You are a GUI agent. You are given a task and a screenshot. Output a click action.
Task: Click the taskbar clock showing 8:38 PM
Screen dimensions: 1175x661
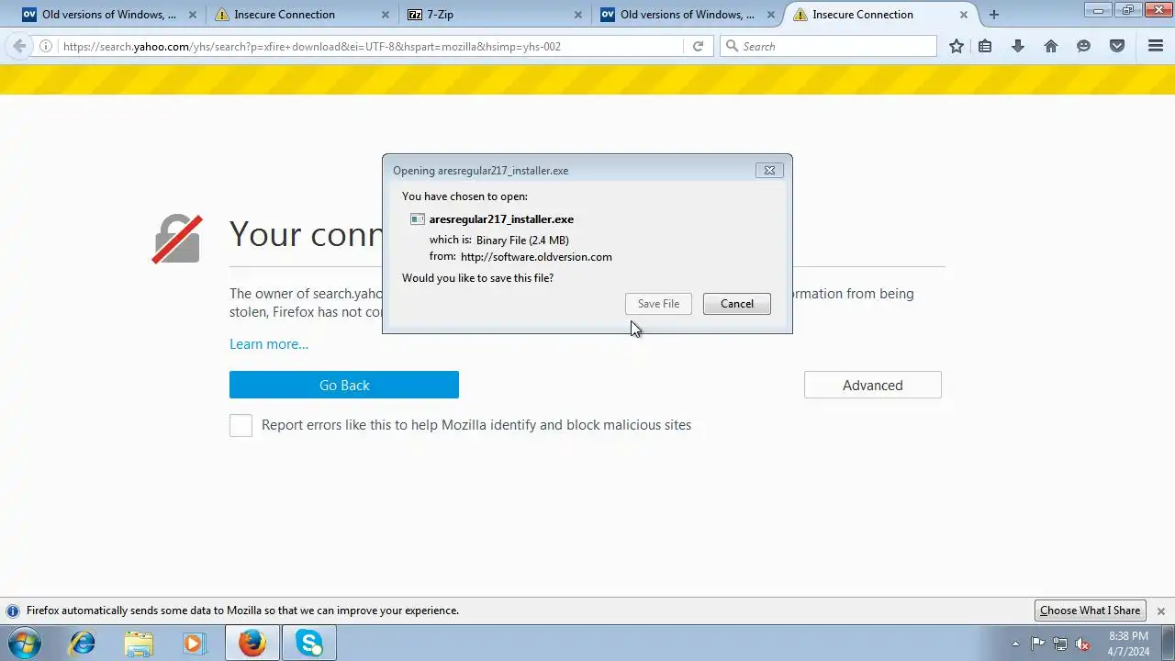pyautogui.click(x=1128, y=644)
